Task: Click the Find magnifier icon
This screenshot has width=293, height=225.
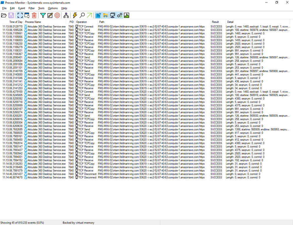Action: point(82,15)
